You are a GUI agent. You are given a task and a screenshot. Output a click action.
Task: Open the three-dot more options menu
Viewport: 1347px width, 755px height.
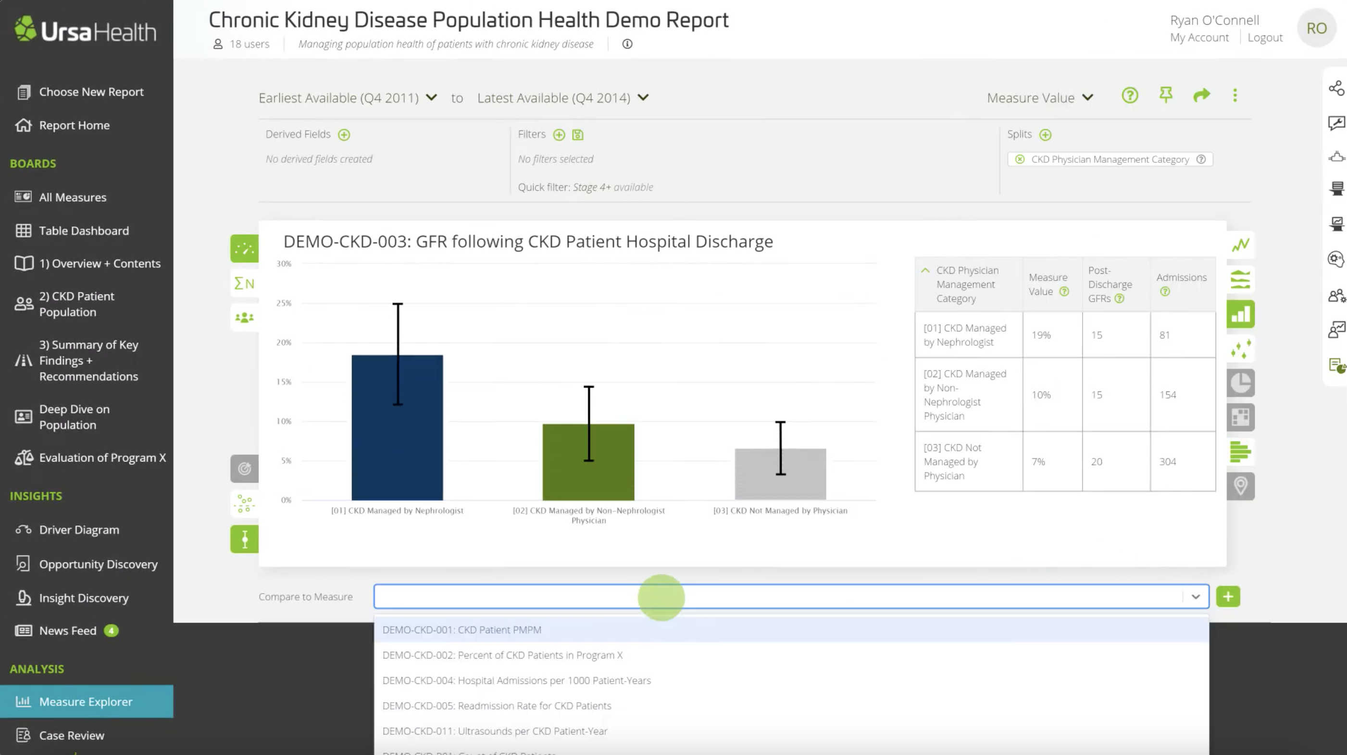[1235, 95]
